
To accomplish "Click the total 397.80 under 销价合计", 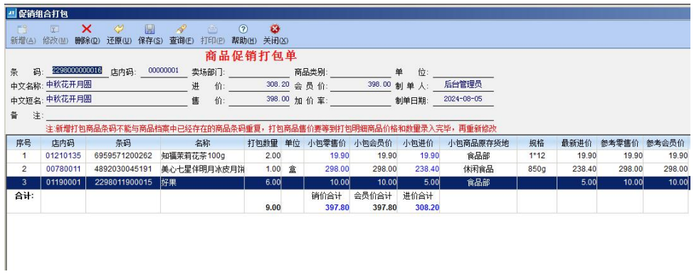I will (x=337, y=207).
